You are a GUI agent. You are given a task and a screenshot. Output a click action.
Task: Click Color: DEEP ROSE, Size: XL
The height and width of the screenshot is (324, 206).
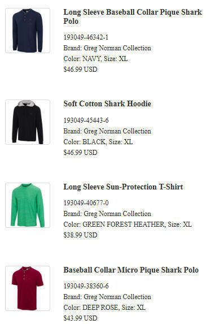[x=104, y=308]
